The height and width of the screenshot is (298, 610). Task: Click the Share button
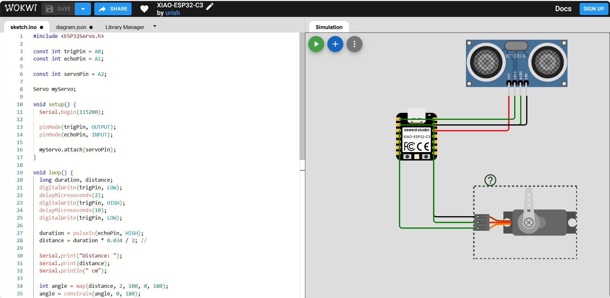click(x=113, y=9)
